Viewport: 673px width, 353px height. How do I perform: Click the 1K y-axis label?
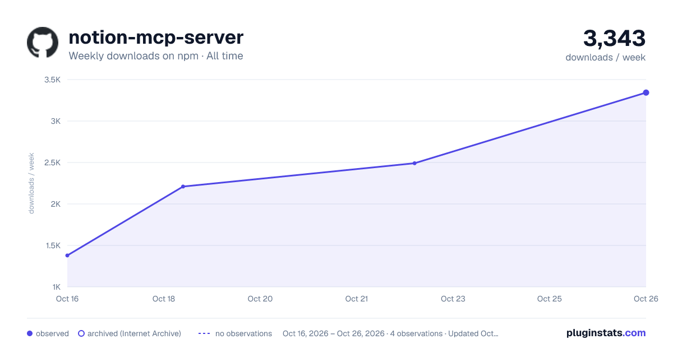click(x=56, y=287)
